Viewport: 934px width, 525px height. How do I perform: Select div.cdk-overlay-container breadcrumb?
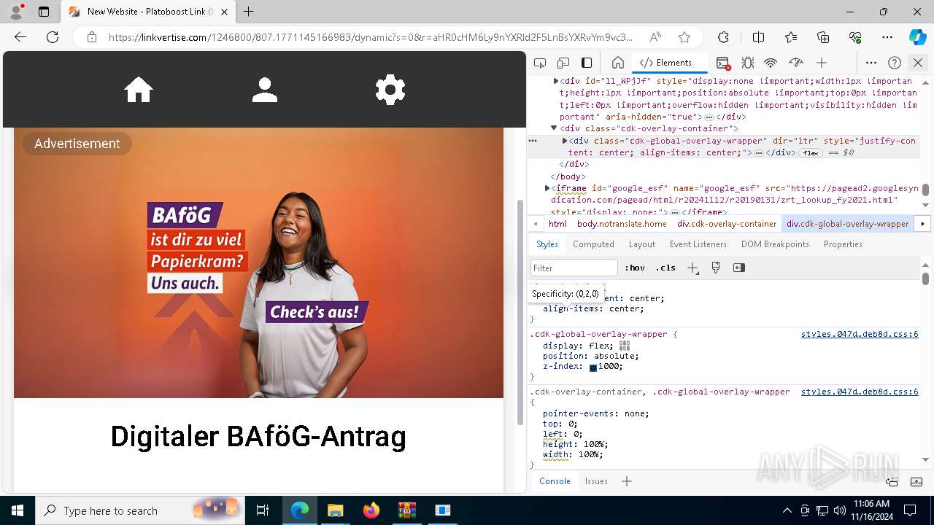pyautogui.click(x=727, y=224)
